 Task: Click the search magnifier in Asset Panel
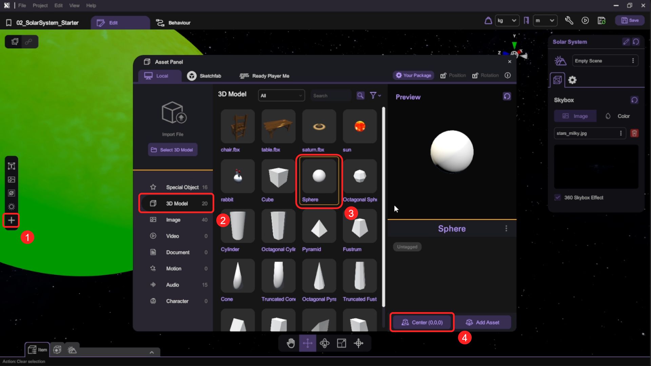click(x=360, y=96)
